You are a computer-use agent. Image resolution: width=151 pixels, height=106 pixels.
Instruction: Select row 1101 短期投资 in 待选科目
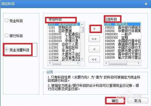click(x=64, y=27)
